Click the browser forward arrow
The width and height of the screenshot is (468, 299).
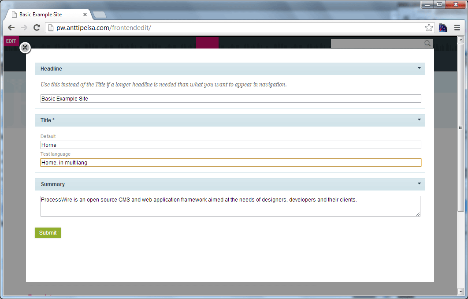24,28
